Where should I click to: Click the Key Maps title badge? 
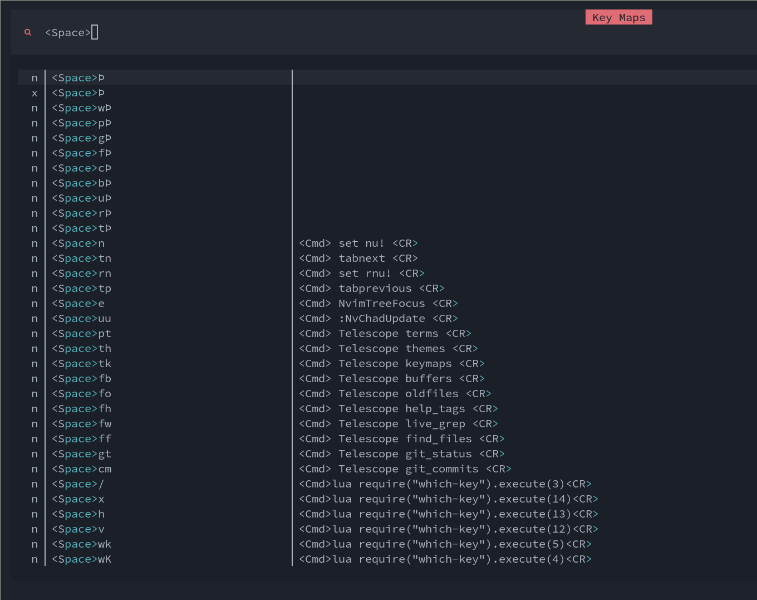coord(618,17)
